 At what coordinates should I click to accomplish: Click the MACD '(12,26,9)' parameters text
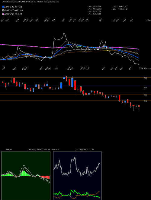32,149
